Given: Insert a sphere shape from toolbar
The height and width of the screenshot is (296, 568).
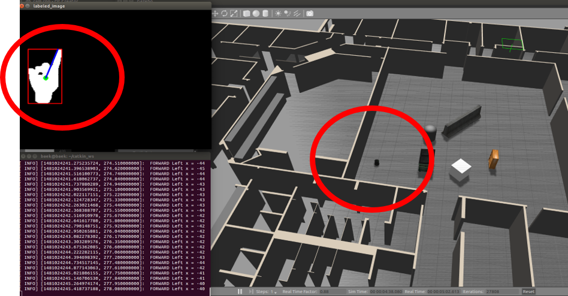Looking at the screenshot, I should pos(256,13).
